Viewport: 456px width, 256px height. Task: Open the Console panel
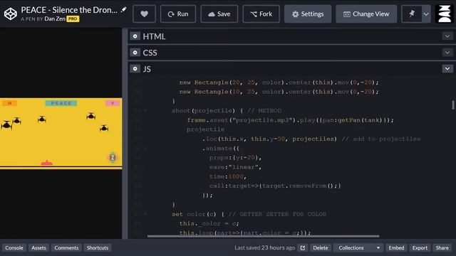(14, 248)
